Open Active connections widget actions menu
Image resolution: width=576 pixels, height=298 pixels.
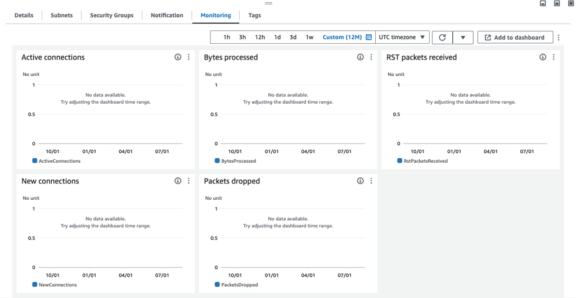189,57
